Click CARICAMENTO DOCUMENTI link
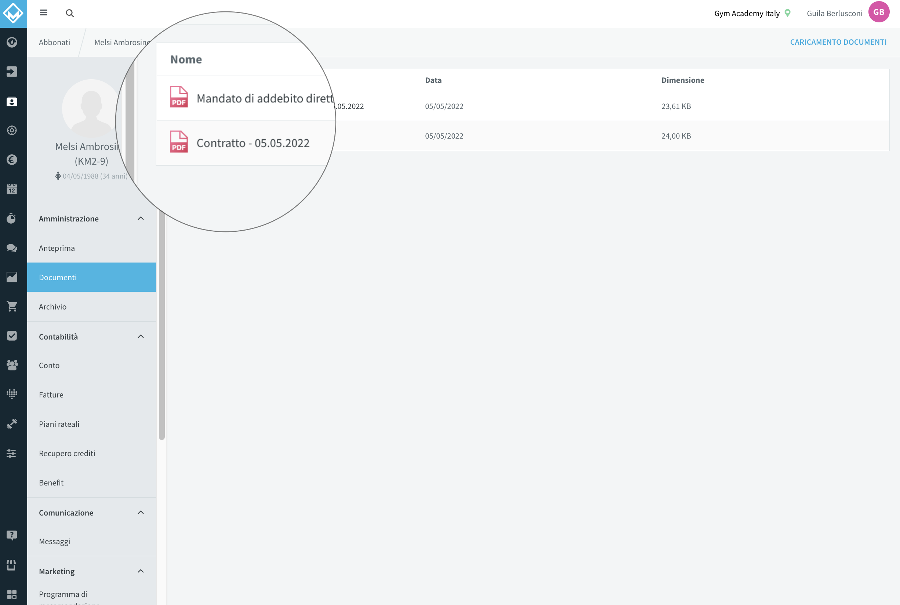The height and width of the screenshot is (605, 900). [x=838, y=42]
